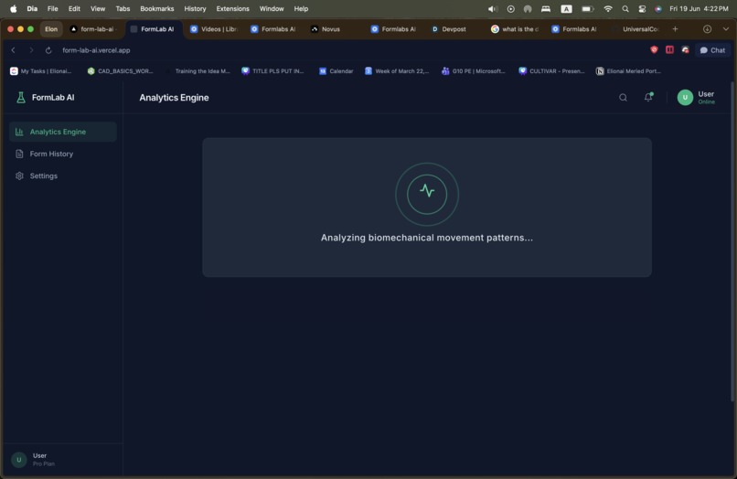737x479 pixels.
Task: Open CAD_BASICS_WOR bookmark
Action: click(x=121, y=71)
